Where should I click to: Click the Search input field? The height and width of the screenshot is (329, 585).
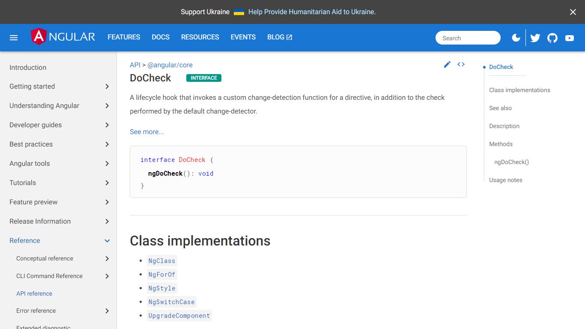(468, 38)
